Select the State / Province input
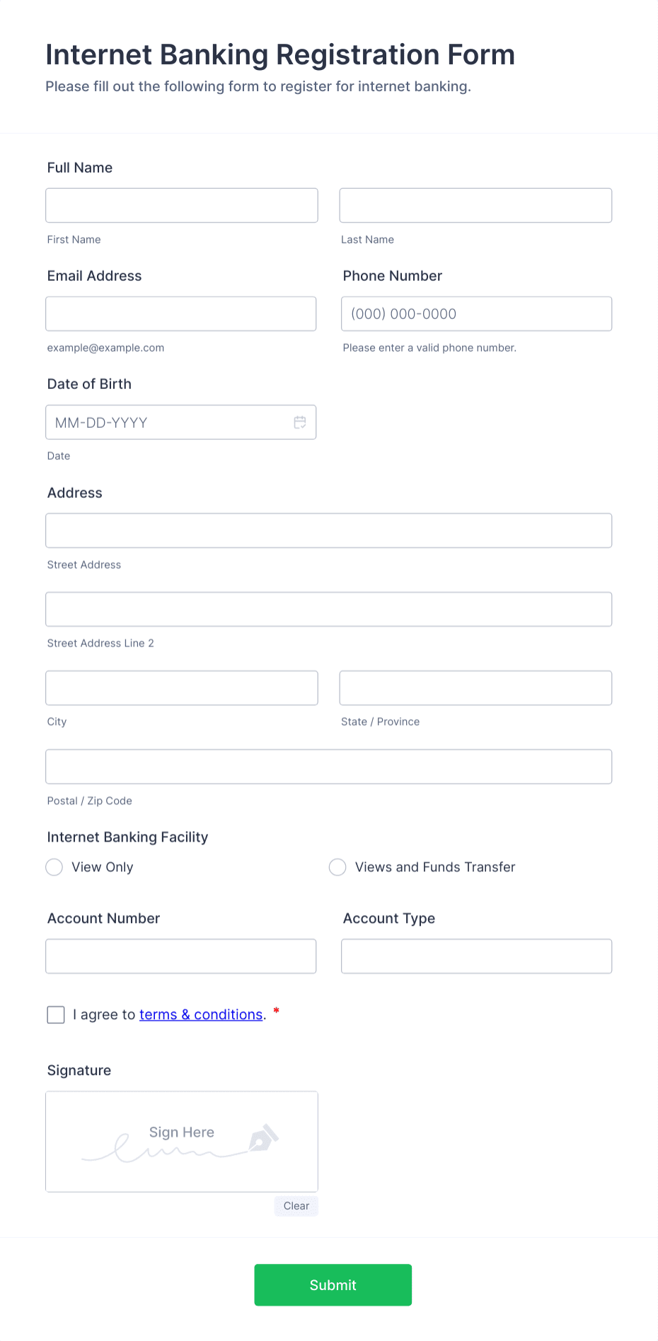 coord(475,687)
